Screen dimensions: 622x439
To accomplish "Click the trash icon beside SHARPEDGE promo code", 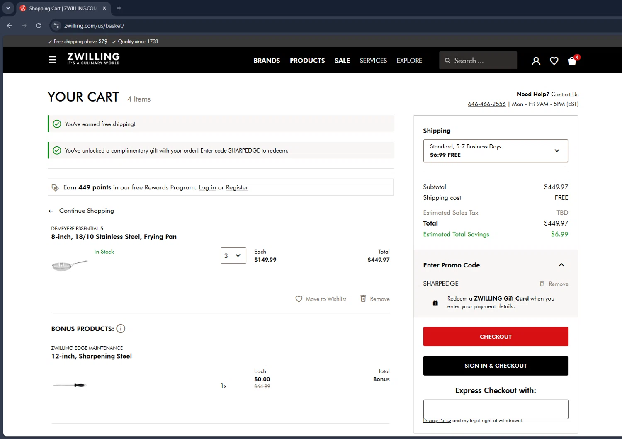I will (542, 284).
